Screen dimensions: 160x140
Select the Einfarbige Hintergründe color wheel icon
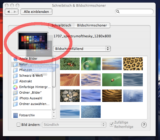(x=15, y=87)
